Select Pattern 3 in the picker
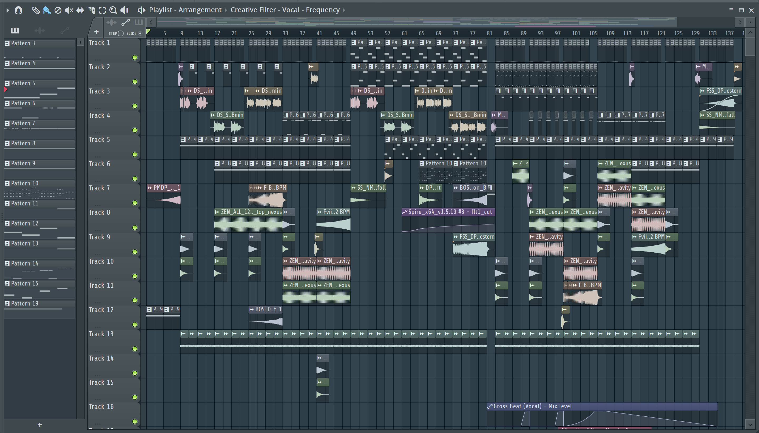The width and height of the screenshot is (759, 433). (40, 43)
